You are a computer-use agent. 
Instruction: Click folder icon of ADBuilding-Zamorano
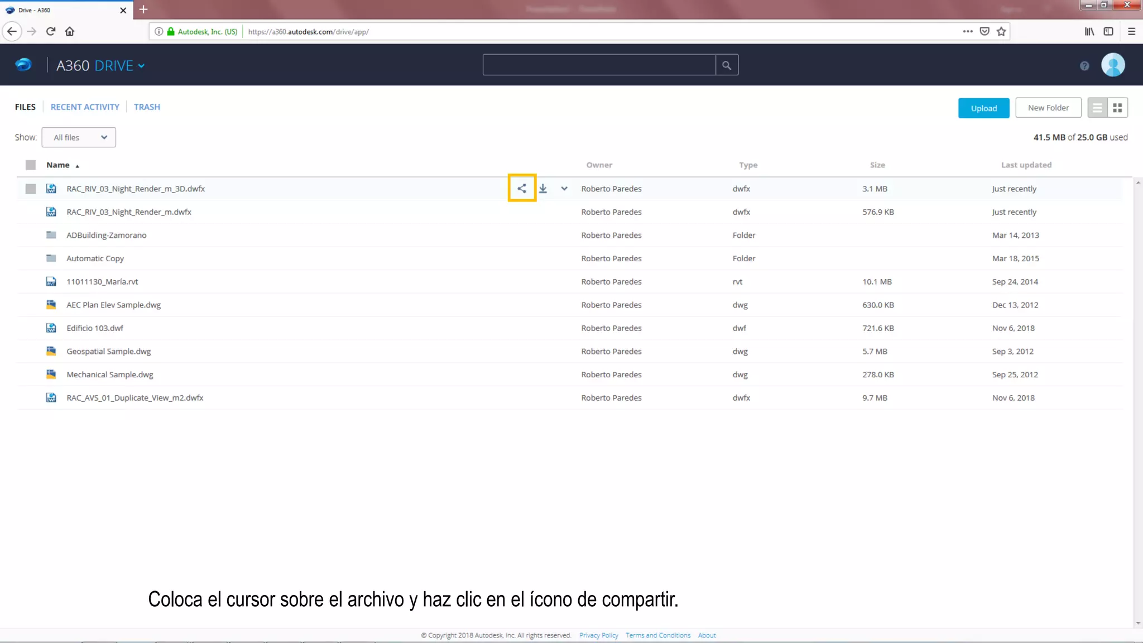pos(51,235)
